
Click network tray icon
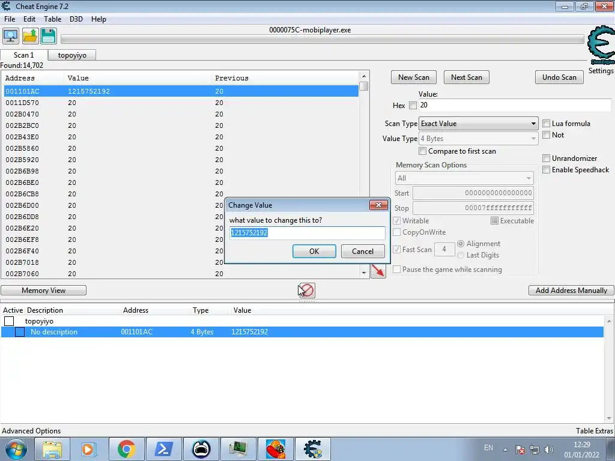[x=534, y=449]
